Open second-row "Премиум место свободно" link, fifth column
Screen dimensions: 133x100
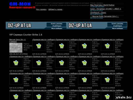point(112,57)
